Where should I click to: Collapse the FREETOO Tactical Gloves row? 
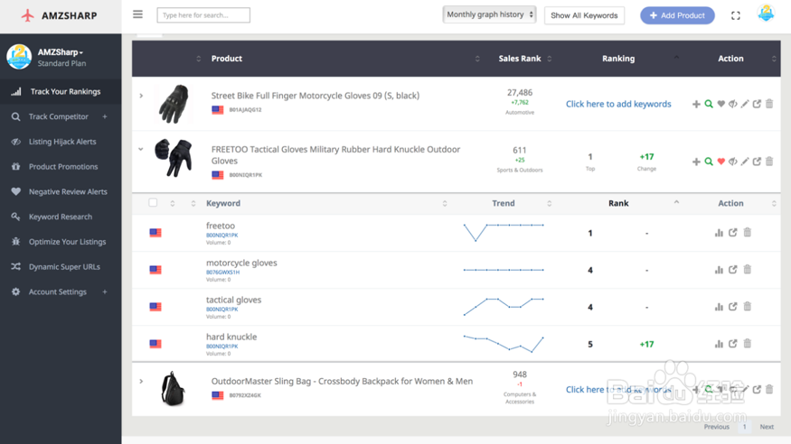point(141,150)
